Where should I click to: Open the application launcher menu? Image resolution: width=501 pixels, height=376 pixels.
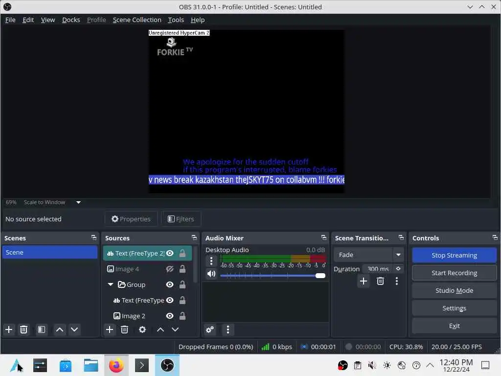click(x=16, y=365)
